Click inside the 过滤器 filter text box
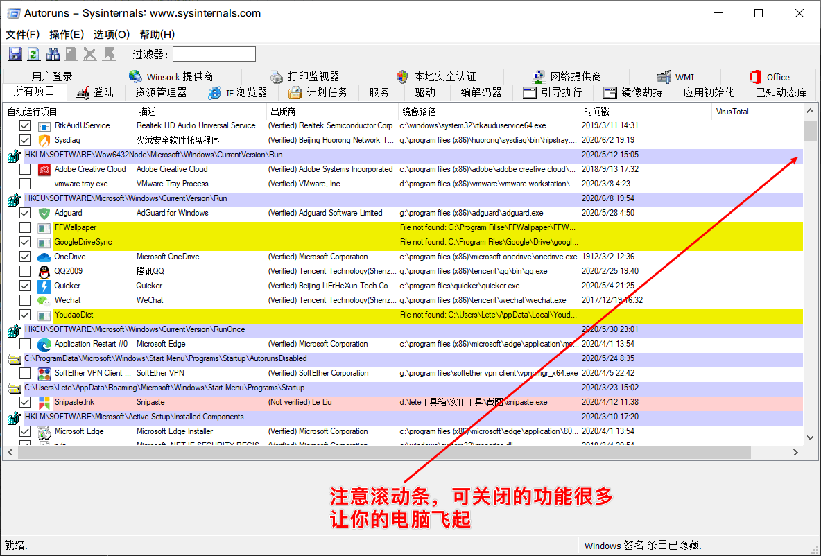821x556 pixels. pyautogui.click(x=214, y=54)
